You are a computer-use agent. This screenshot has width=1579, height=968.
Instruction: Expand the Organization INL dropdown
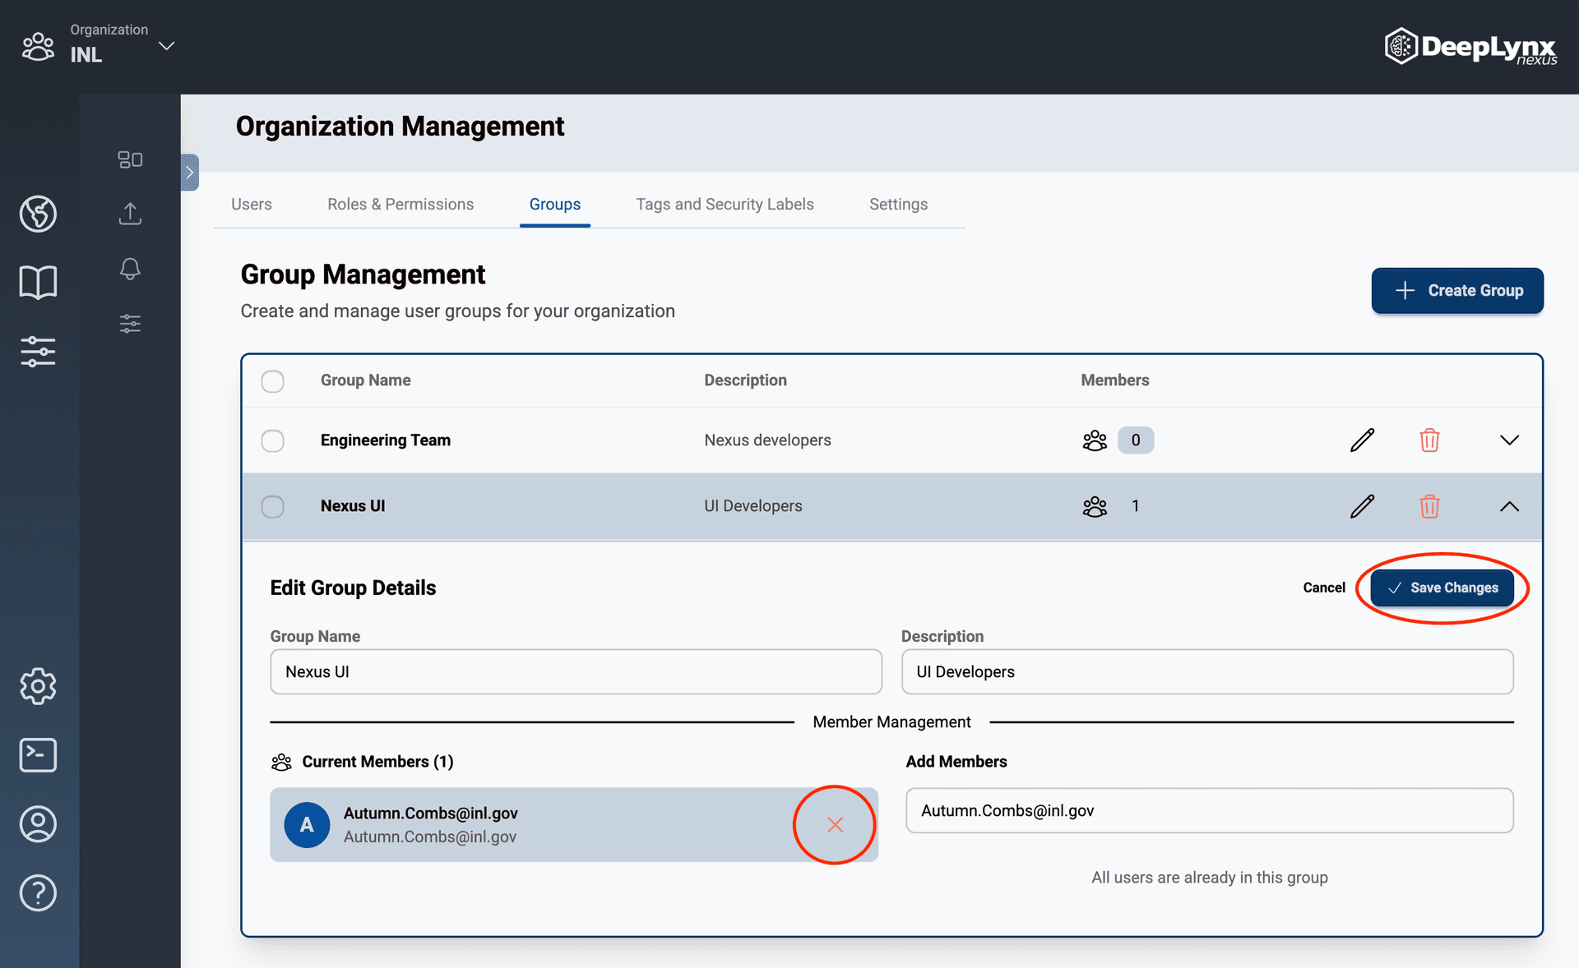(x=165, y=47)
